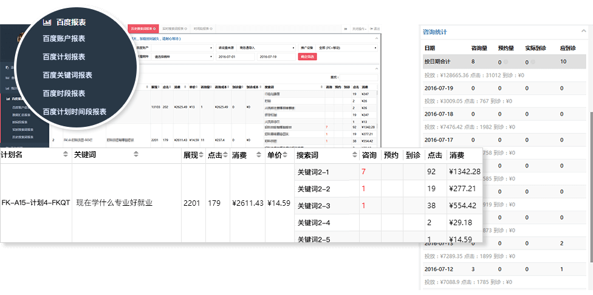This screenshot has width=593, height=295.
Task: Sort by 点击 using its sort icon
Action: pyautogui.click(x=225, y=155)
